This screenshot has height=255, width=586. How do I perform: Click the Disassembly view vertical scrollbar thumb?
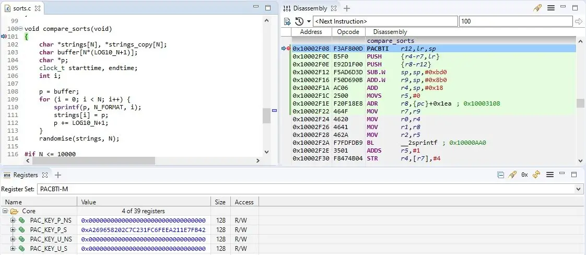[x=580, y=103]
